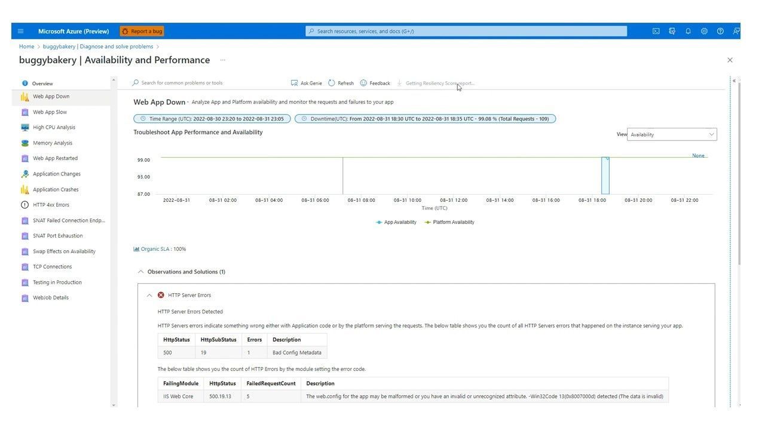Click the HTTP 4xx Errors warning icon
The height and width of the screenshot is (430, 765).
pos(25,205)
